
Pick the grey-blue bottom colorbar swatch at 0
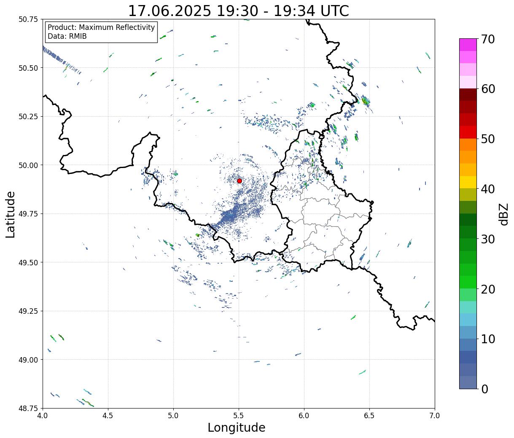click(468, 382)
